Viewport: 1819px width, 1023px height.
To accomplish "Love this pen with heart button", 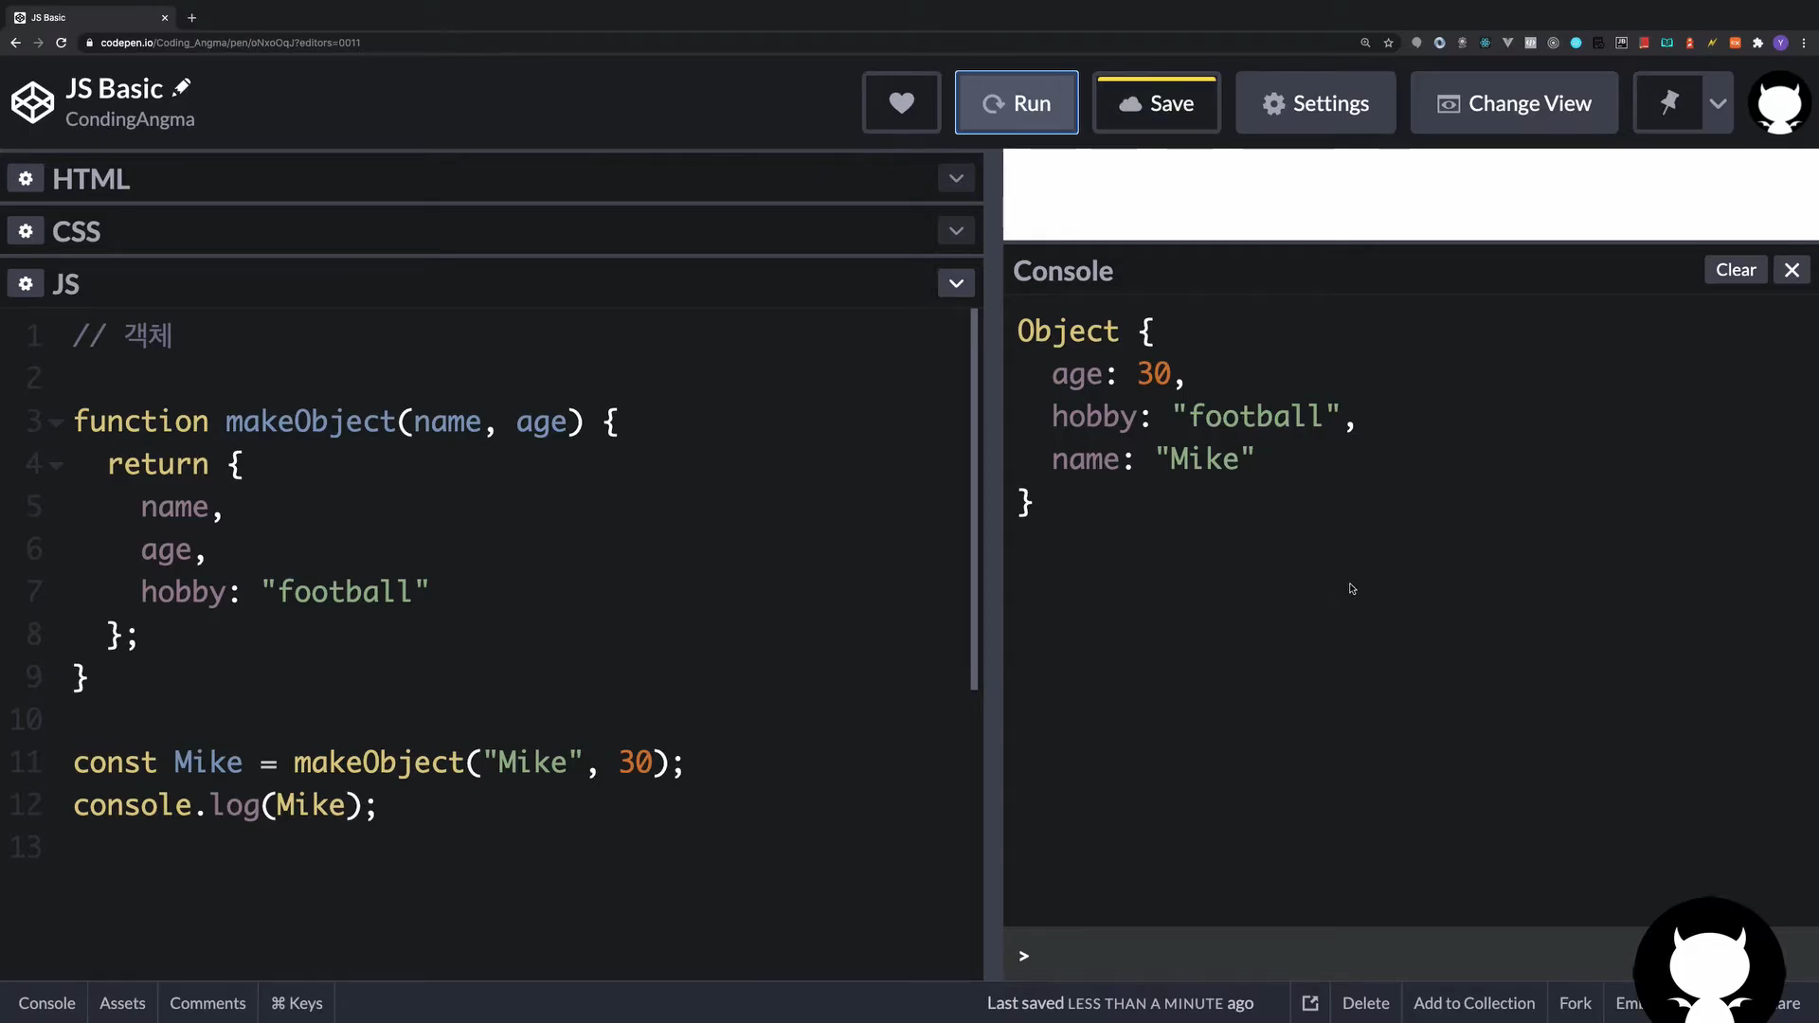I will (x=901, y=102).
